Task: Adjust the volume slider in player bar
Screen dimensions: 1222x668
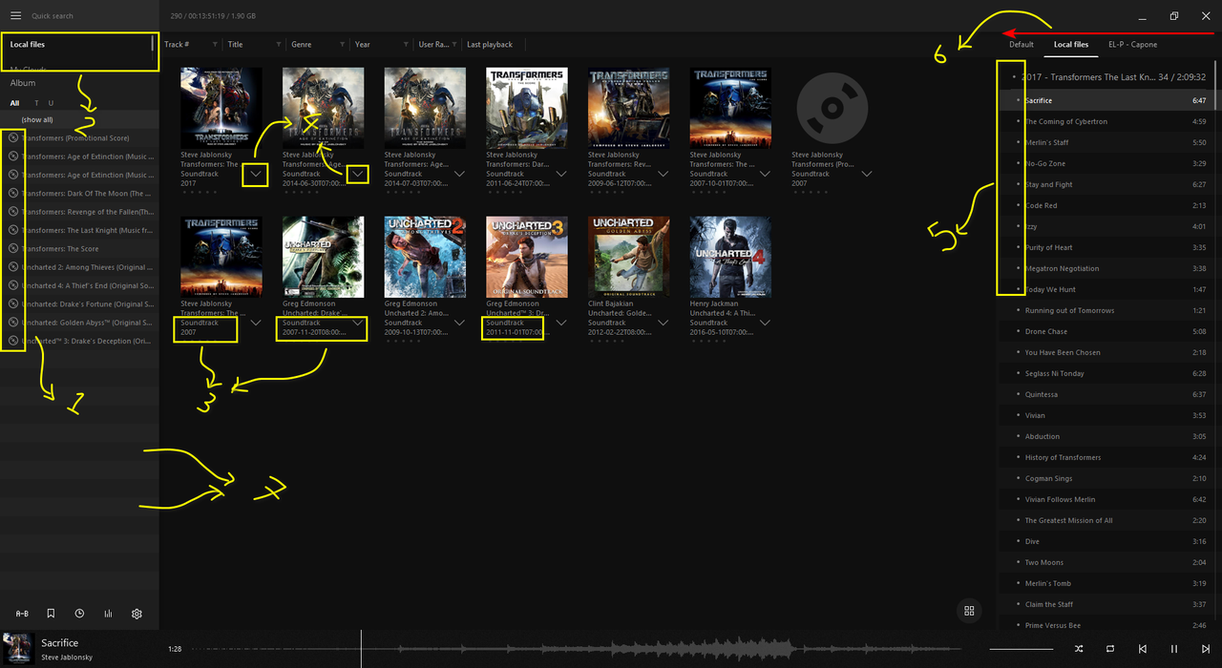Action: [x=1022, y=649]
